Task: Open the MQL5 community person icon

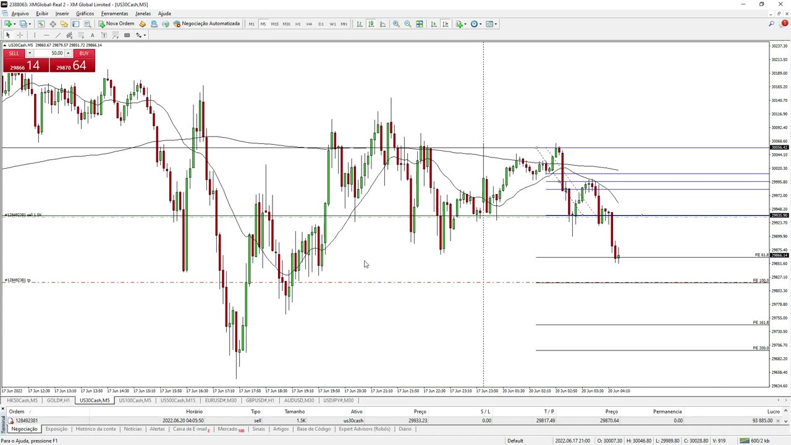Action: (x=154, y=23)
